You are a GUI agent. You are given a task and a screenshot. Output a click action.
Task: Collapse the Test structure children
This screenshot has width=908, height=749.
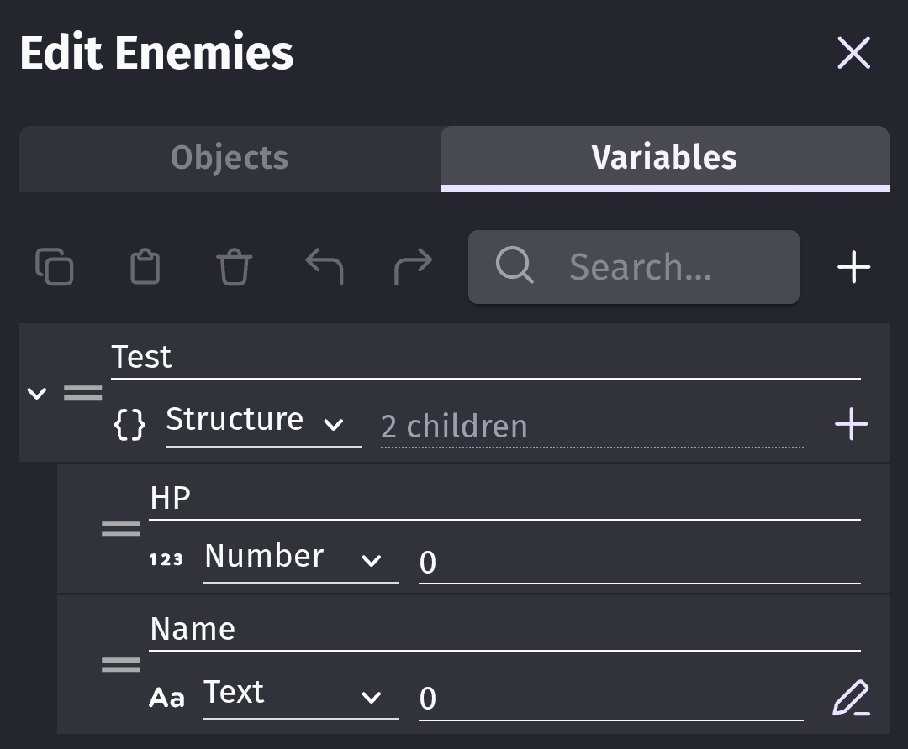[37, 392]
